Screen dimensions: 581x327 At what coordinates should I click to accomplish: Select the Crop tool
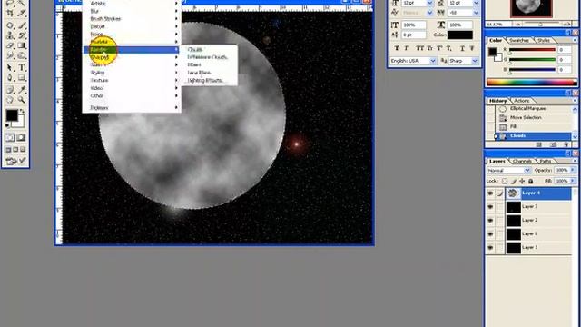click(10, 14)
